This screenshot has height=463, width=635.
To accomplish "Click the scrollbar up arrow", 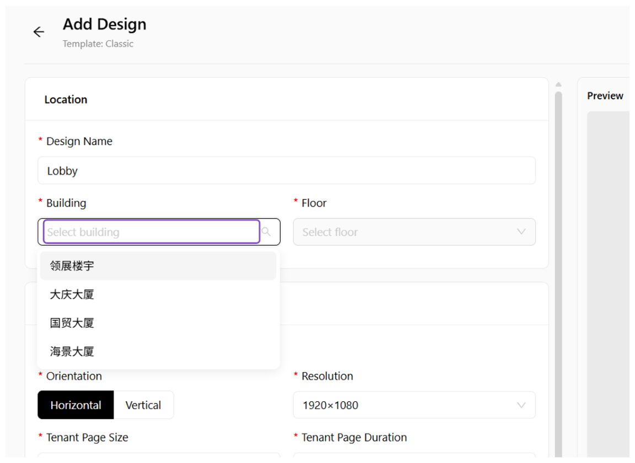I will tap(558, 85).
